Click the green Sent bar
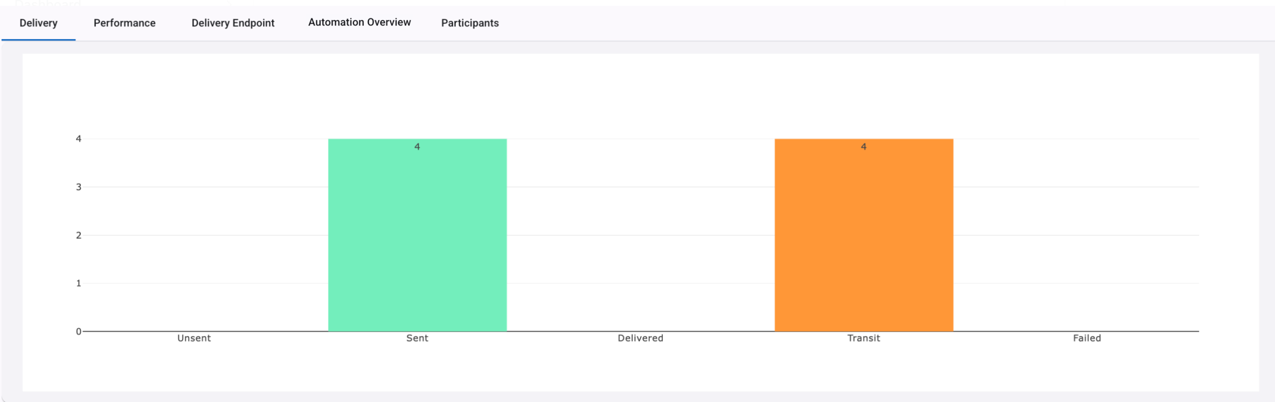The width and height of the screenshot is (1275, 402). point(418,235)
